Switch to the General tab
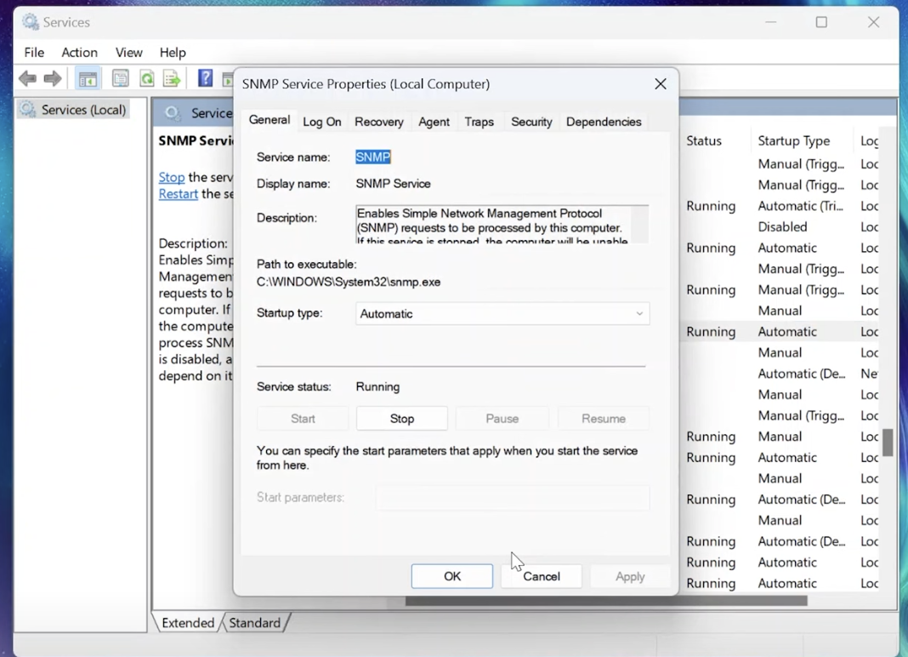The height and width of the screenshot is (657, 908). coord(270,120)
